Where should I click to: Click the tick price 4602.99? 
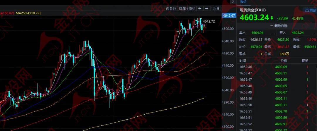(281, 80)
